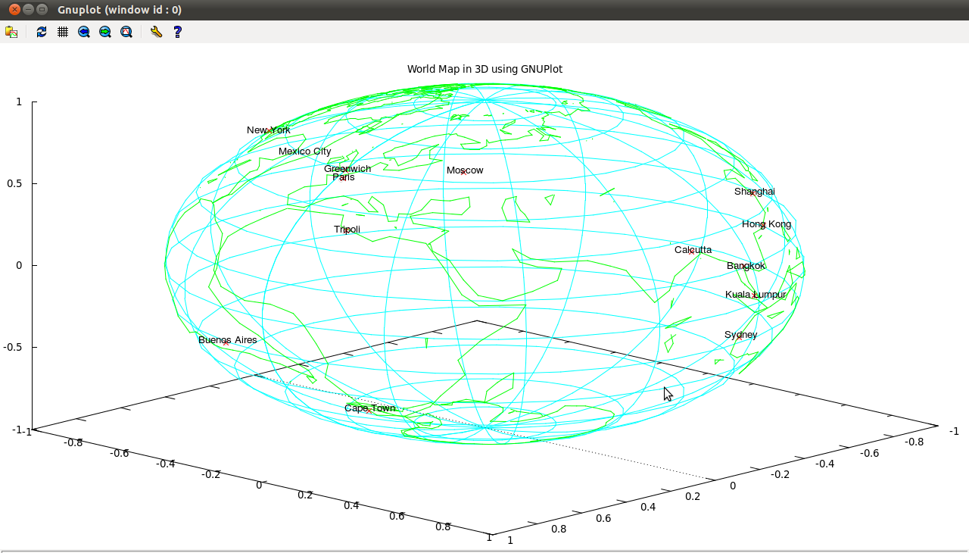Viewport: 969px width, 553px height.
Task: Replot the current graph
Action: pyautogui.click(x=41, y=32)
